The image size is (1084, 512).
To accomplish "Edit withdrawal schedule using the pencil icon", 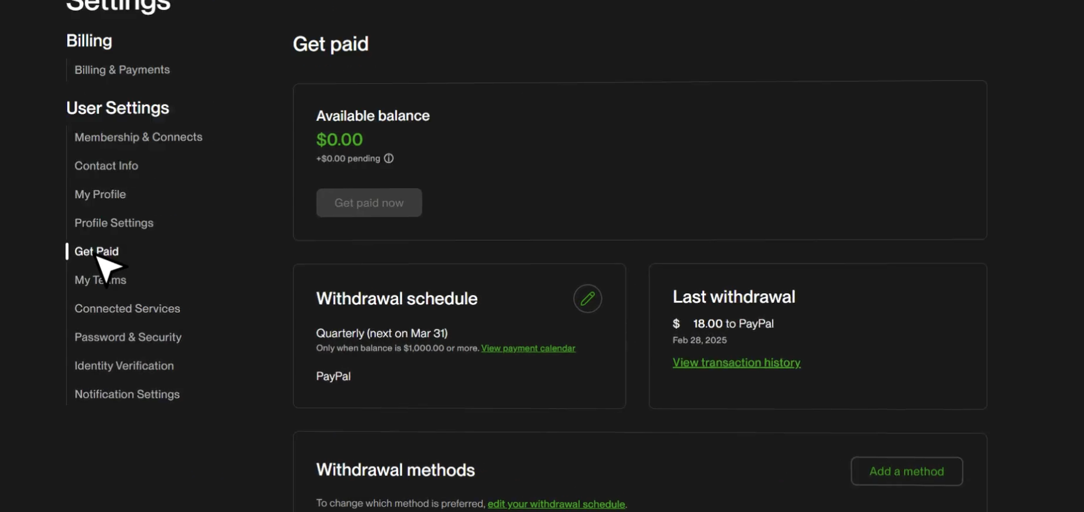I will click(x=587, y=298).
